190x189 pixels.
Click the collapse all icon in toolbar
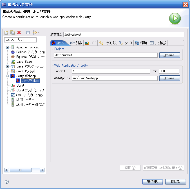(x=28, y=32)
